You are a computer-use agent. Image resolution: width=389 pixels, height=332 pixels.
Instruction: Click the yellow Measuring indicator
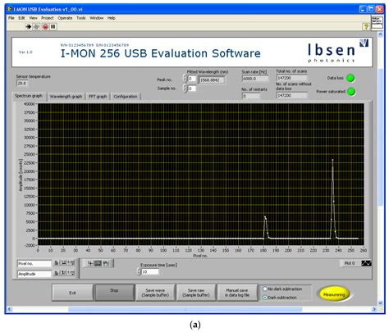tap(334, 294)
